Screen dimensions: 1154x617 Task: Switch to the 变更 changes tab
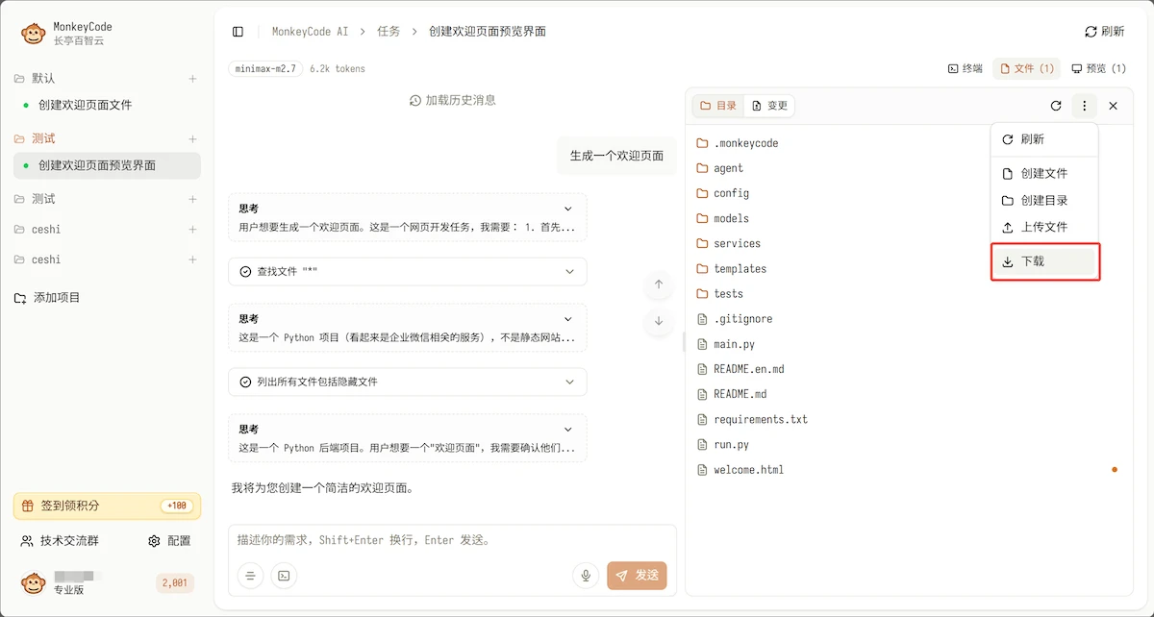point(770,106)
